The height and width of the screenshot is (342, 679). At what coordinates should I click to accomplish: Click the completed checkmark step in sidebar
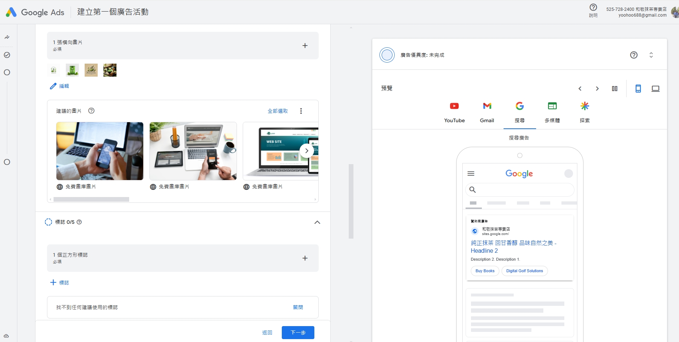point(7,55)
